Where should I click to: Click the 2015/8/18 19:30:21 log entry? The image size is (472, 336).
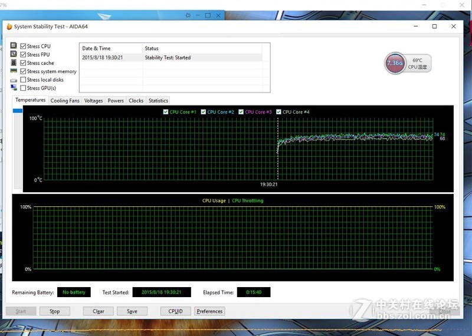(x=102, y=57)
